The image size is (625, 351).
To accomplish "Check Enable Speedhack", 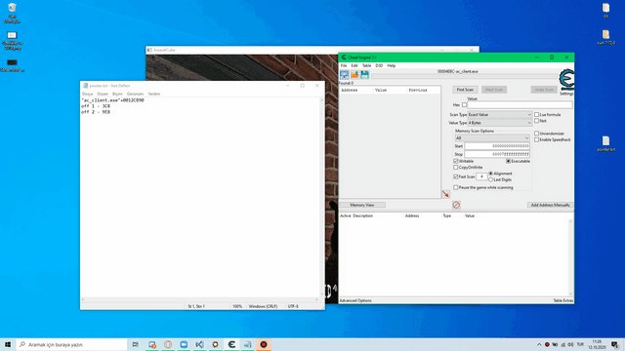I will click(x=536, y=139).
